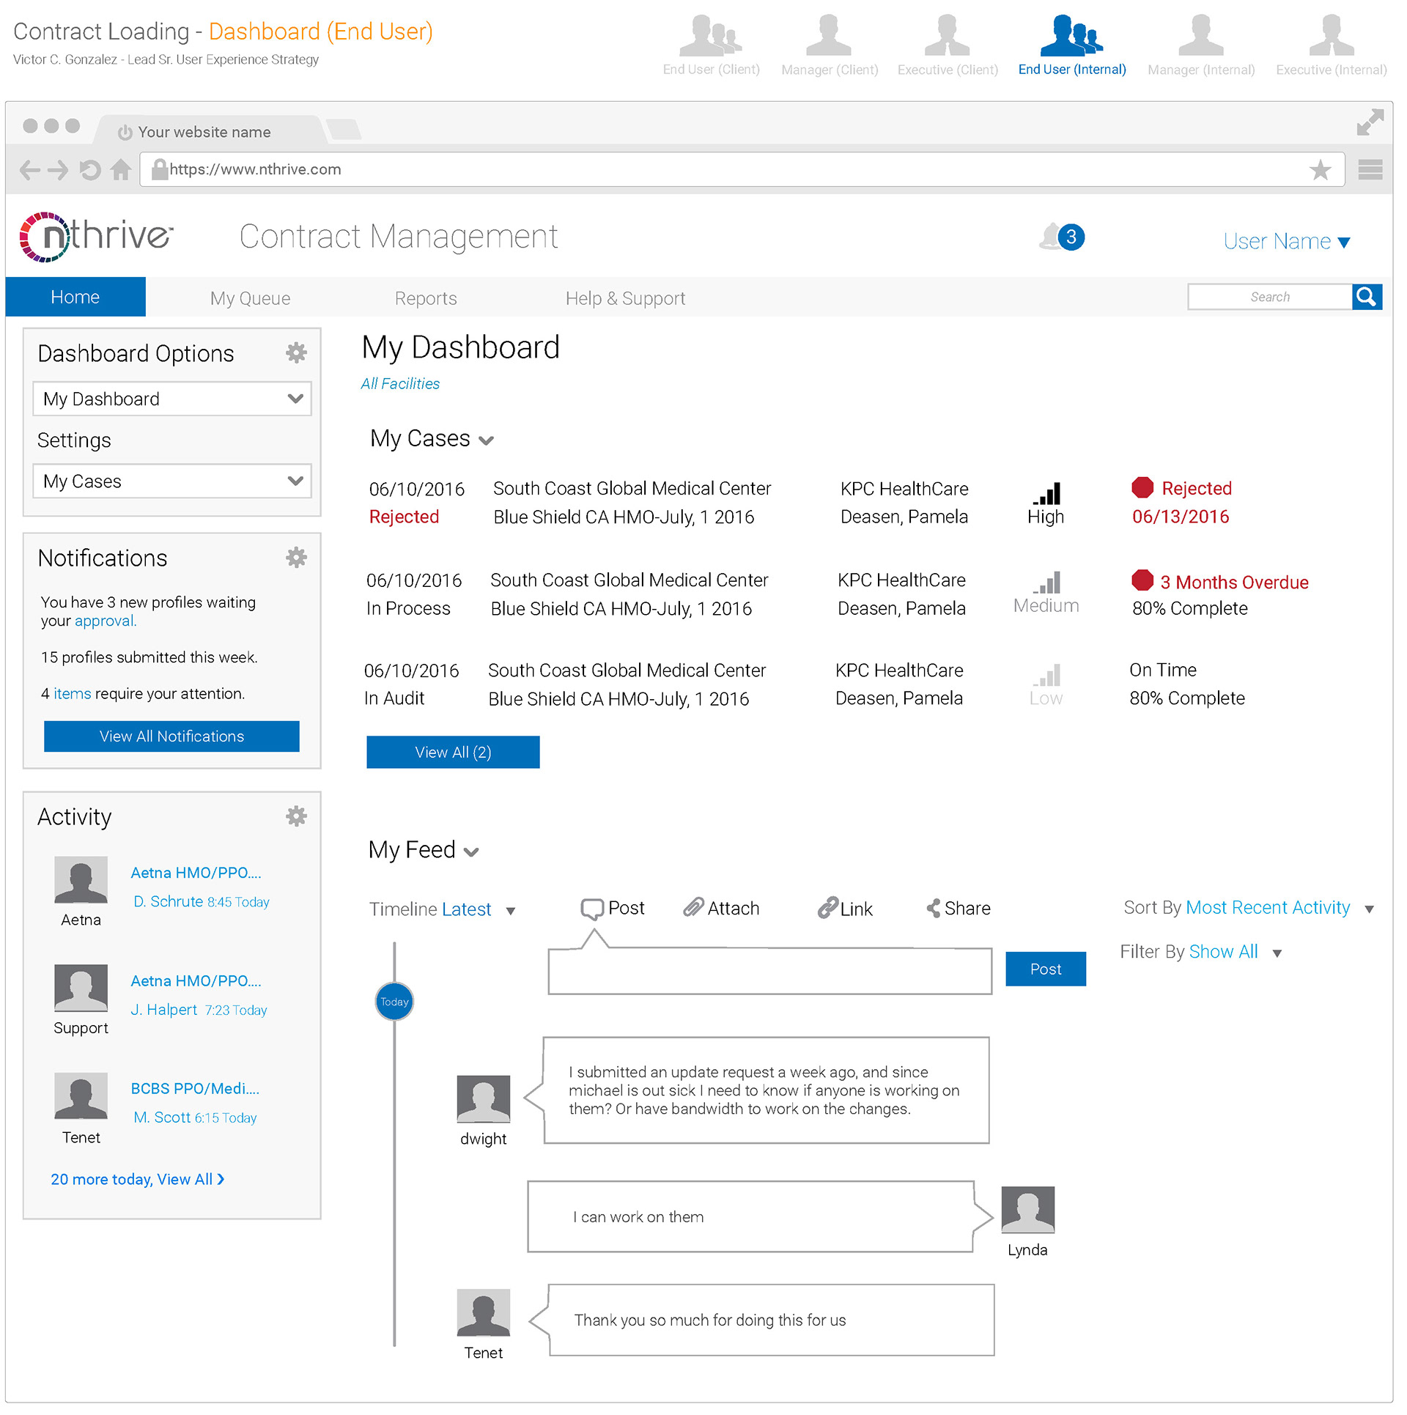Click the browser refresh icon
1407x1415 pixels.
tap(90, 170)
